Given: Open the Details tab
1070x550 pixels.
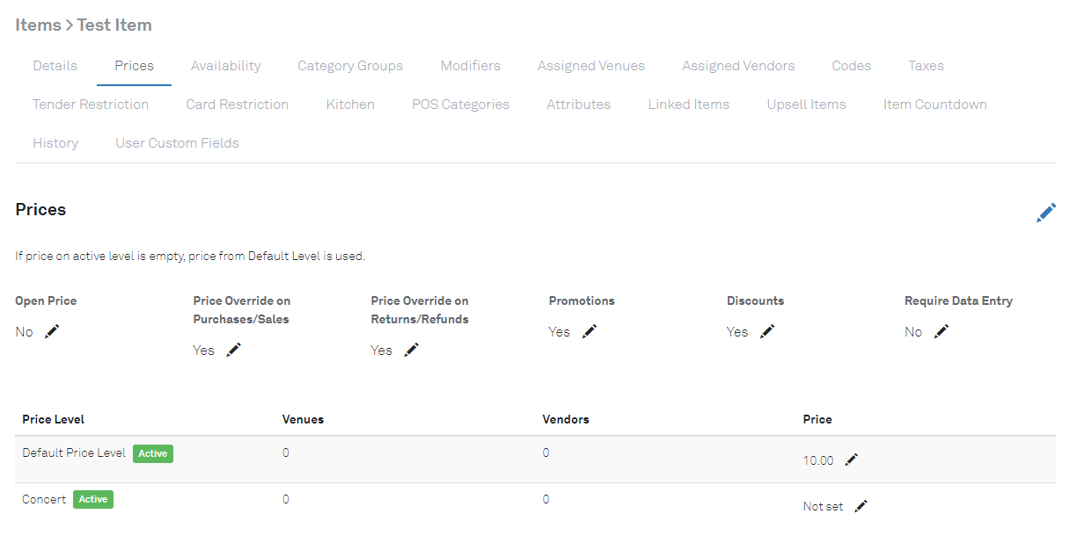Looking at the screenshot, I should [x=55, y=66].
